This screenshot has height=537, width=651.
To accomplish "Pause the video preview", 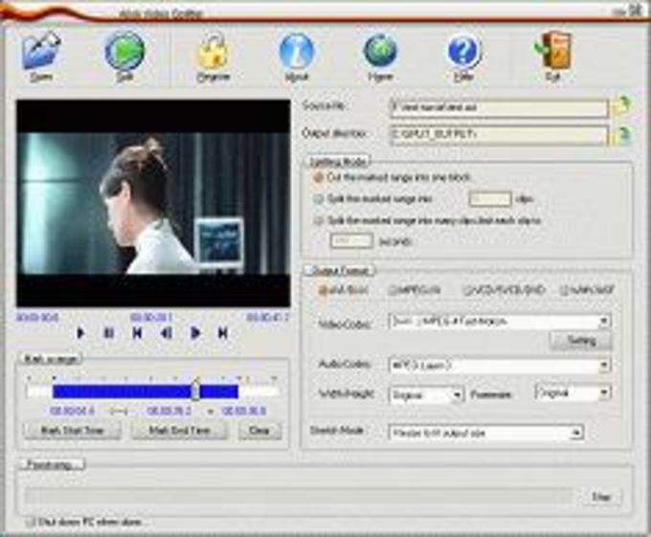I will 108,333.
